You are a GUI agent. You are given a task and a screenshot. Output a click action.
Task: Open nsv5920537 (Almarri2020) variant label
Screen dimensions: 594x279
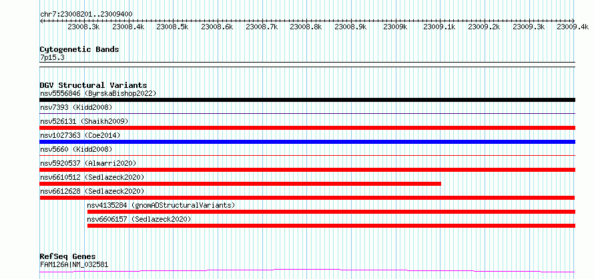[88, 163]
